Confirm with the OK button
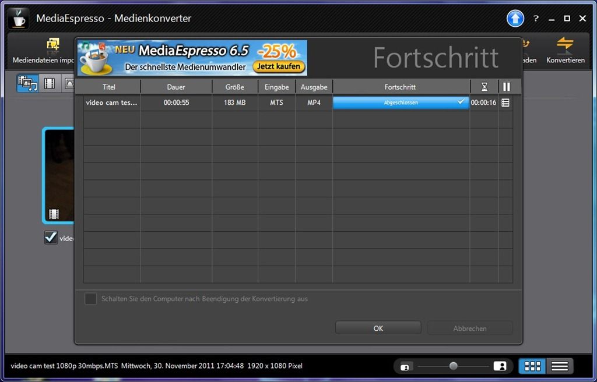 (x=378, y=328)
